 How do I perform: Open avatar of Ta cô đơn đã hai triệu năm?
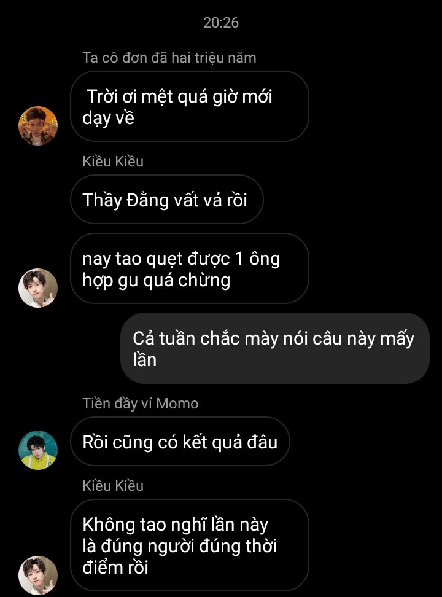click(38, 126)
